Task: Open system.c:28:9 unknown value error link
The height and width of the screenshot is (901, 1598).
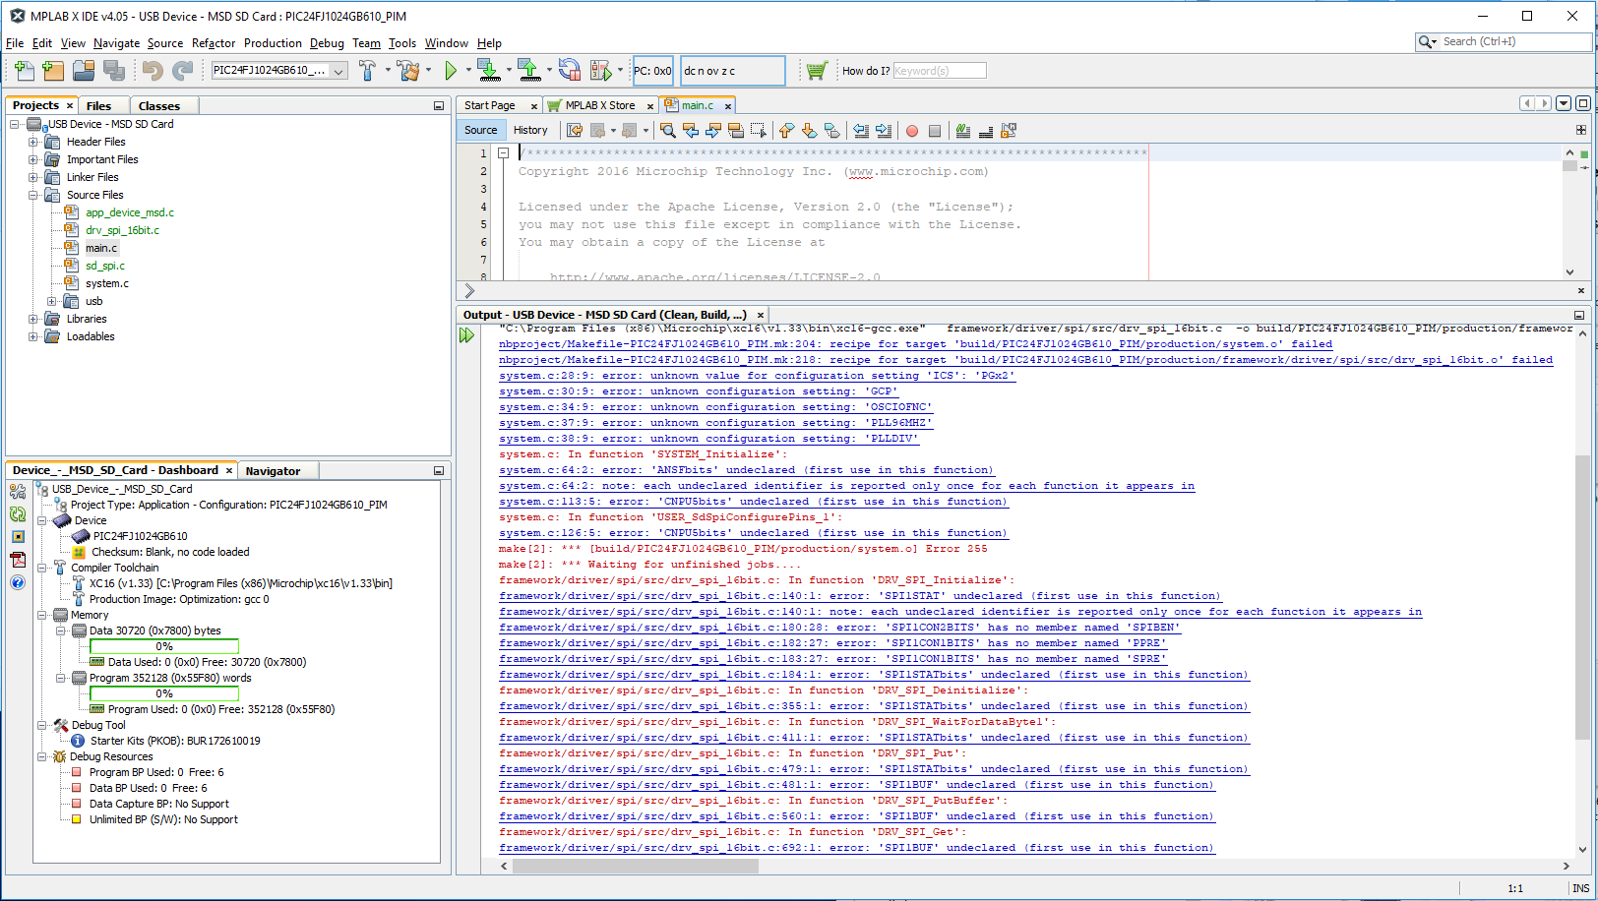Action: tap(757, 376)
